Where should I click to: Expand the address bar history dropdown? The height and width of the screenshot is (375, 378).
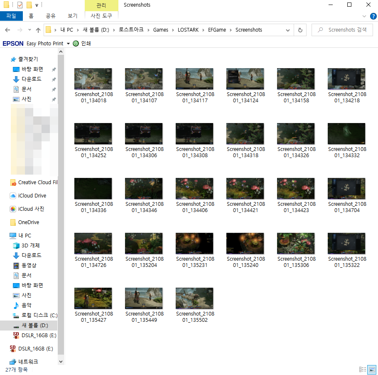(x=287, y=30)
